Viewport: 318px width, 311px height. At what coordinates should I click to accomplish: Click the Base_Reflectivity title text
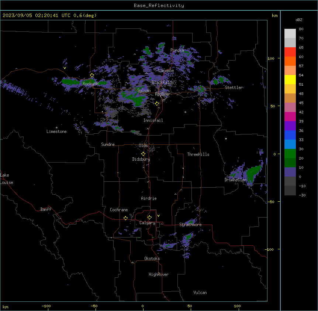(159, 6)
